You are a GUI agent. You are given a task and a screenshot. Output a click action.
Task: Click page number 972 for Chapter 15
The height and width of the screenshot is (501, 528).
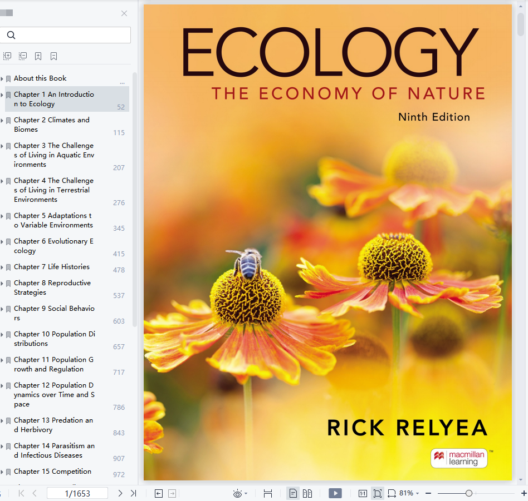pyautogui.click(x=119, y=474)
